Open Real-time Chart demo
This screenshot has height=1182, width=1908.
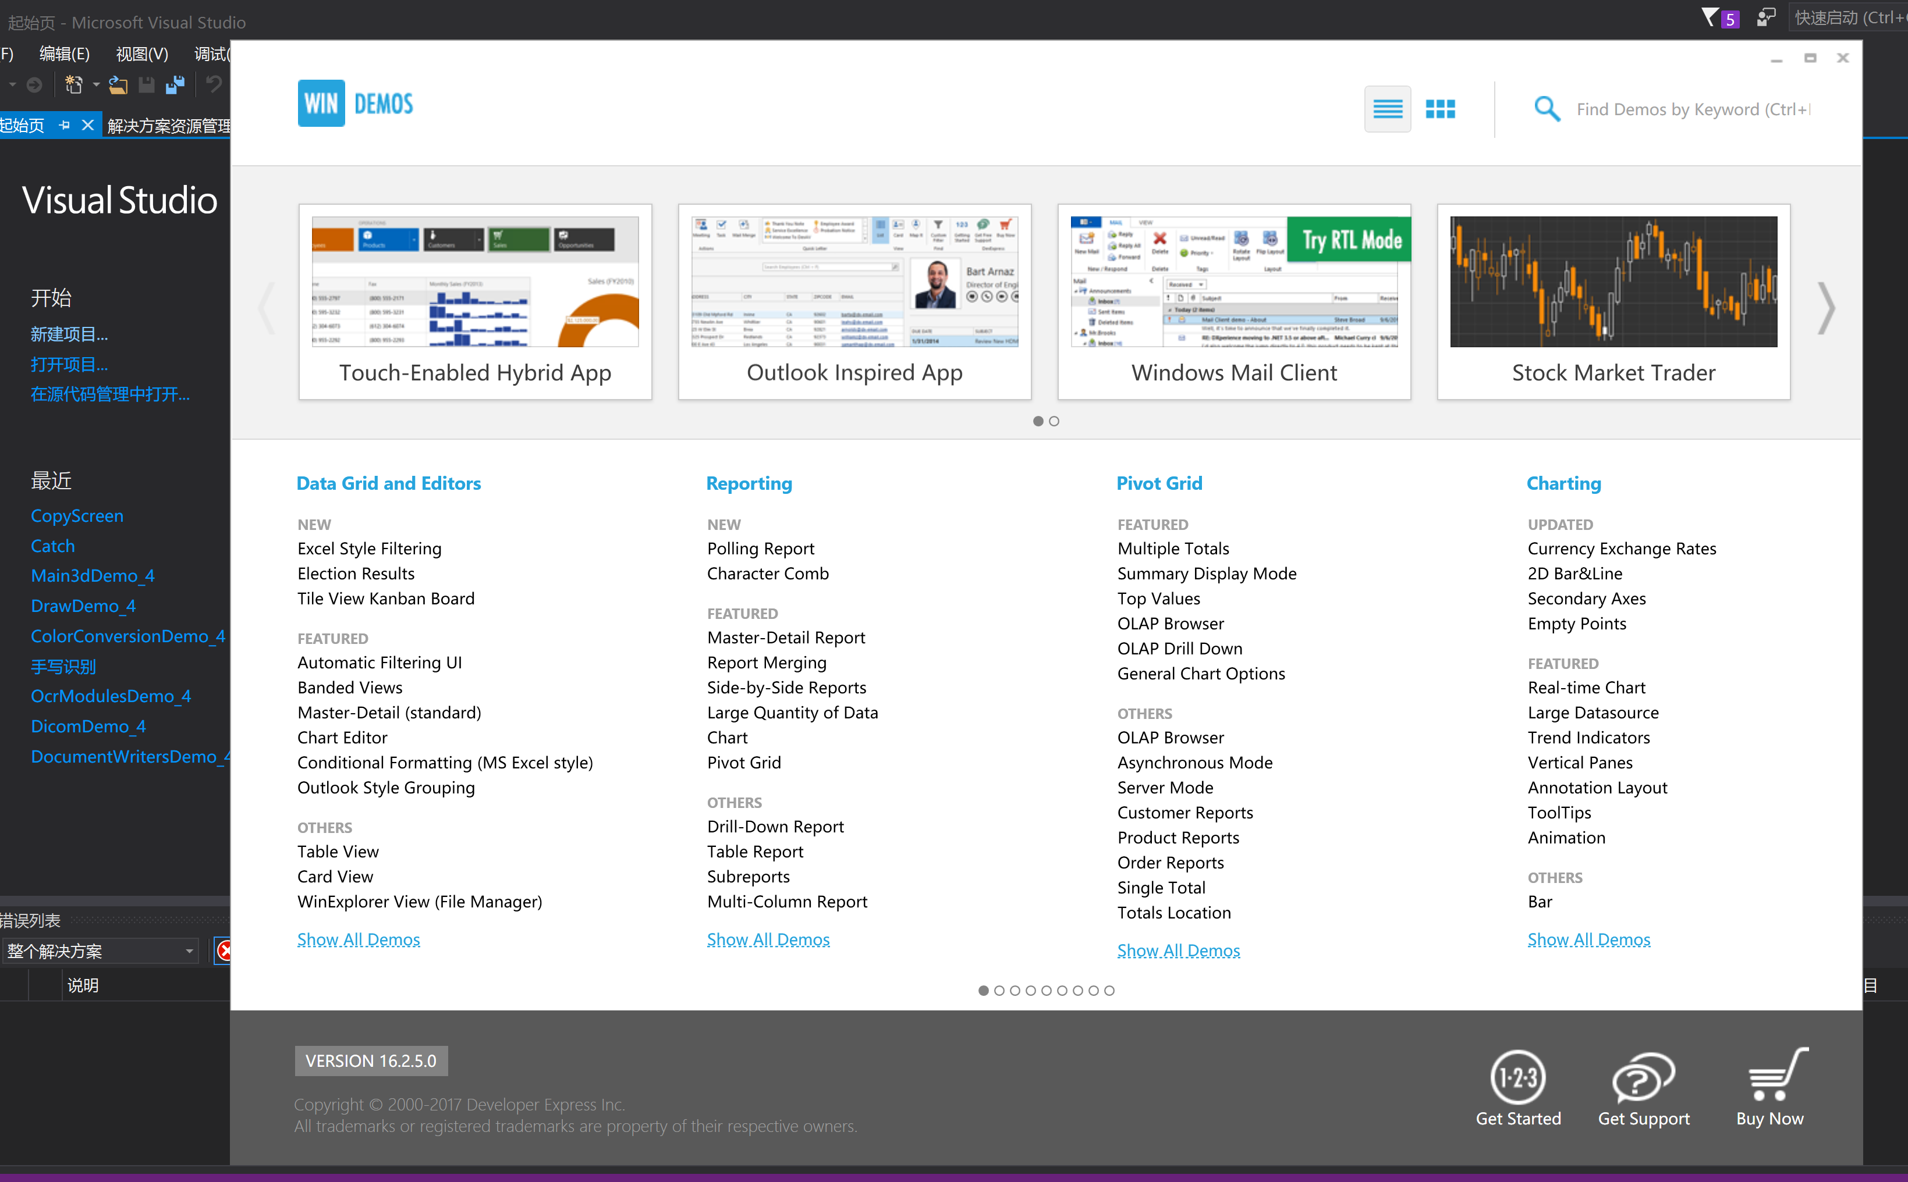point(1587,687)
